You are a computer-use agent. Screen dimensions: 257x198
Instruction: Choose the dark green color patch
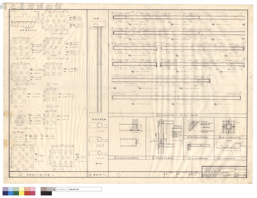point(16,193)
